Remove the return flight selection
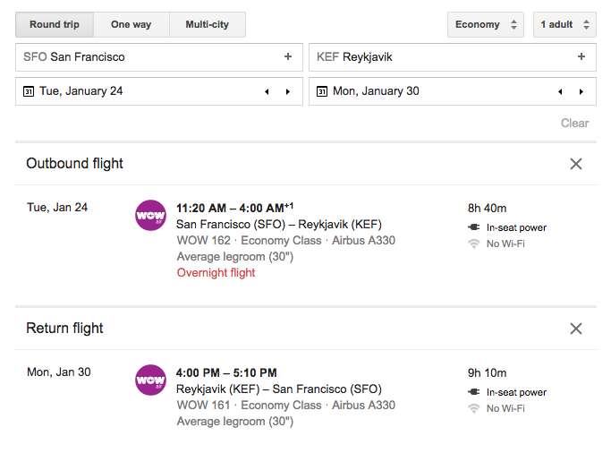This screenshot has height=453, width=611. point(576,329)
